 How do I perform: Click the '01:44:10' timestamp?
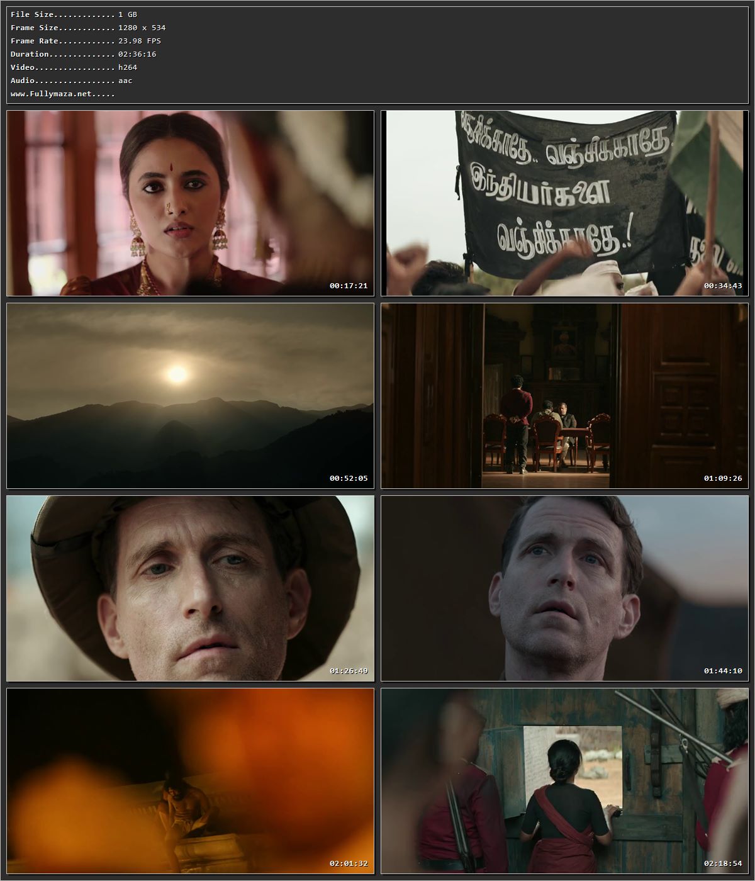(723, 671)
